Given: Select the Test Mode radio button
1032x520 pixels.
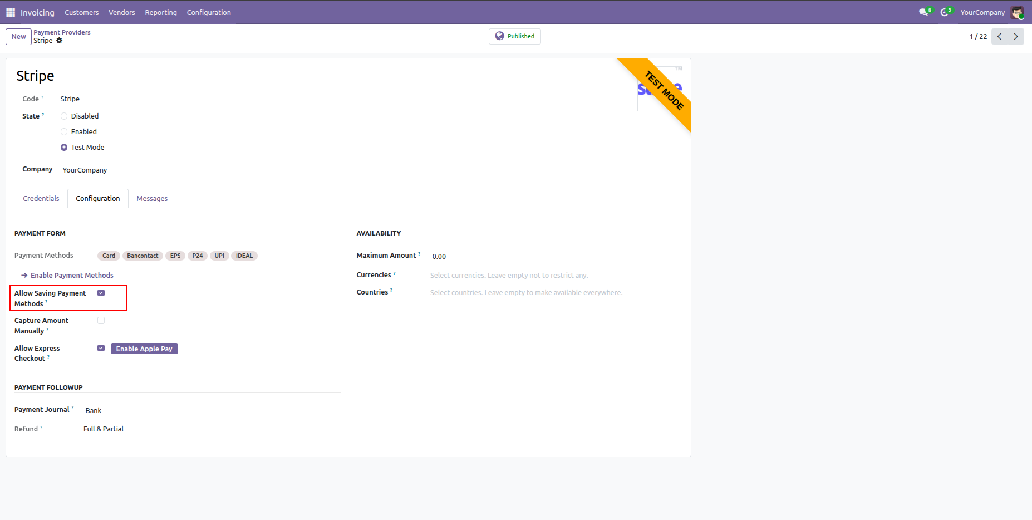Looking at the screenshot, I should pyautogui.click(x=64, y=148).
